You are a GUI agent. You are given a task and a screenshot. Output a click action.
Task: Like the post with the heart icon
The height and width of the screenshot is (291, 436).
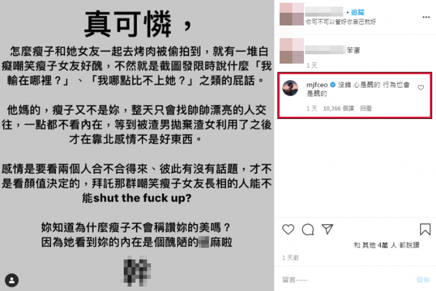pos(288,229)
